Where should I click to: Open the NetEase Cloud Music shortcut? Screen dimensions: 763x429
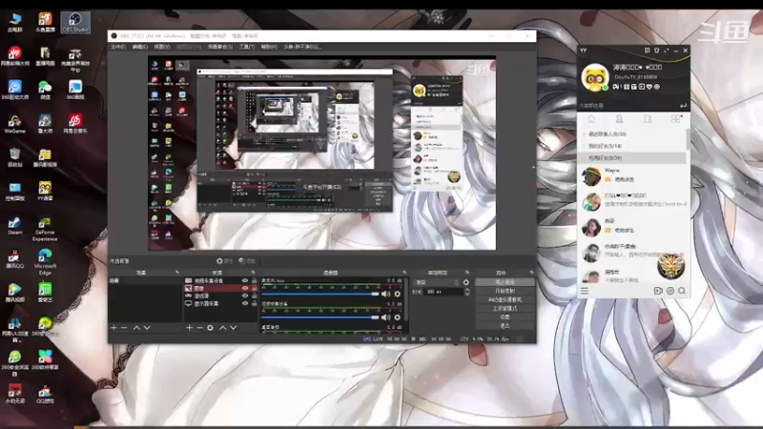click(x=75, y=125)
